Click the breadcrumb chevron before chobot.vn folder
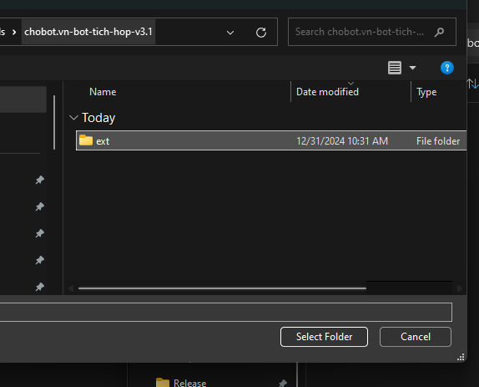479x387 pixels. click(14, 32)
